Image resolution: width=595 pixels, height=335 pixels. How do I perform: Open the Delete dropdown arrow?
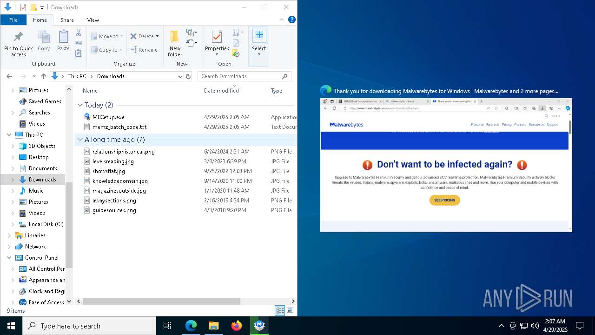pyautogui.click(x=157, y=36)
